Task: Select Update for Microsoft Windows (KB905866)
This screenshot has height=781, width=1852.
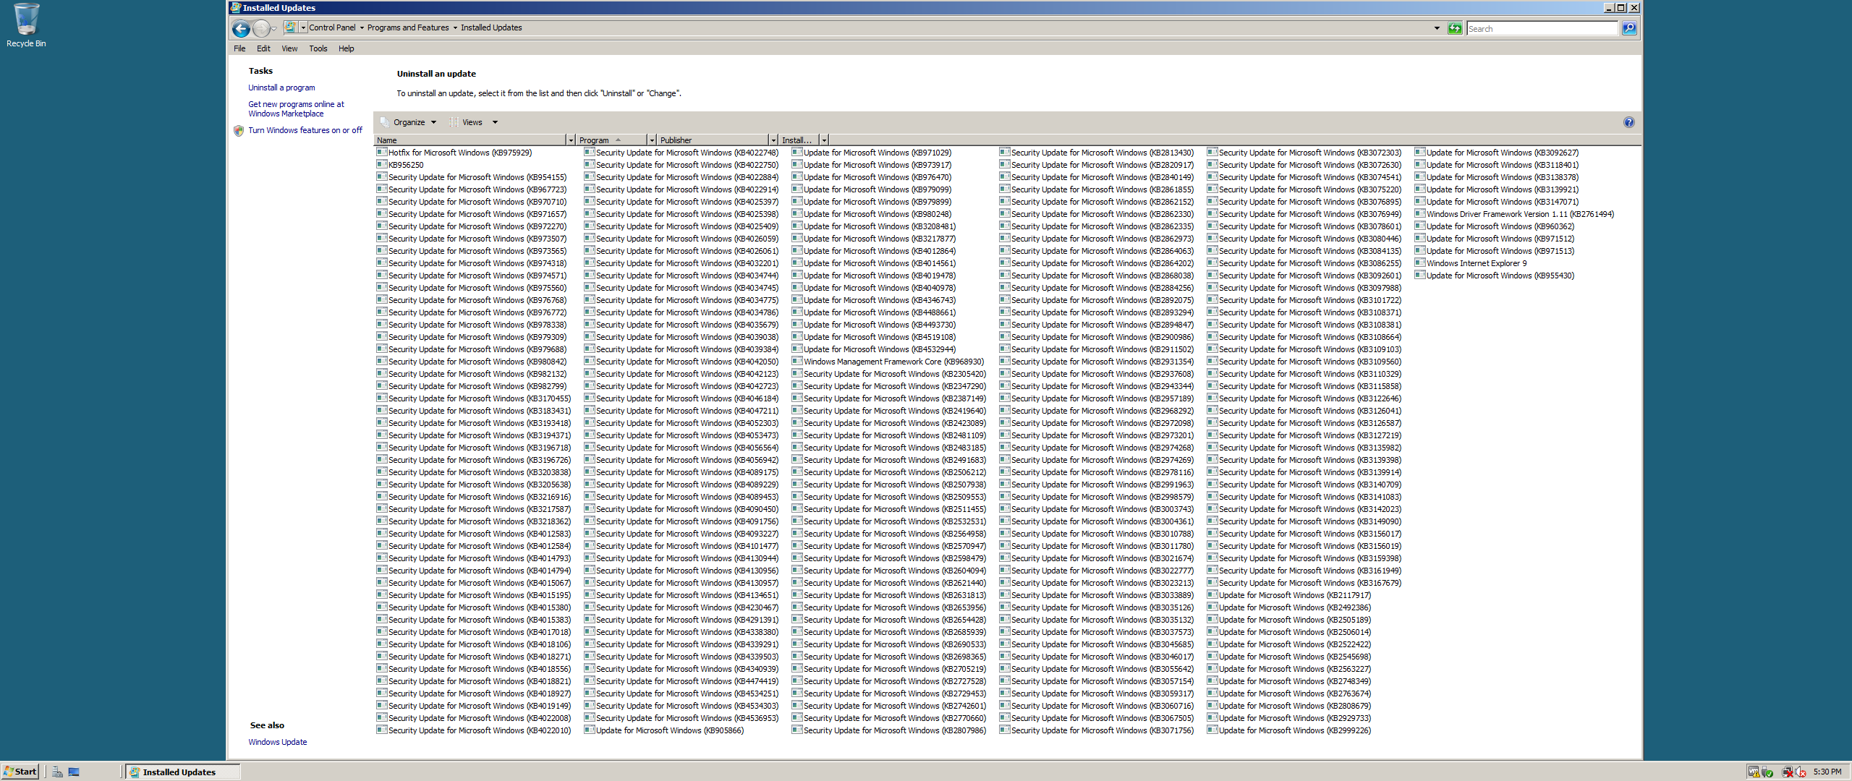Action: point(664,730)
